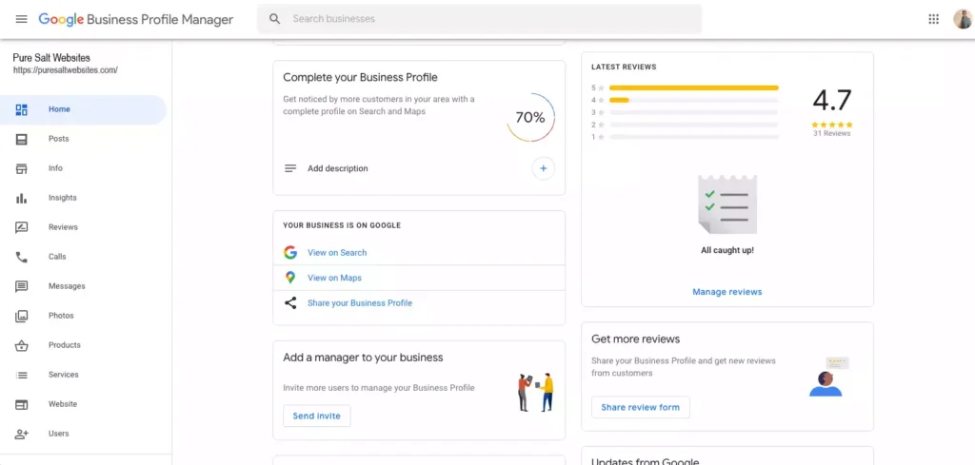Click the View on Maps link

click(334, 278)
